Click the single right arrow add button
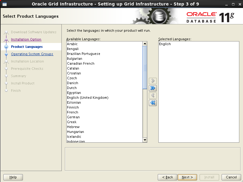Viewport: 243px width, 182px height. click(153, 81)
